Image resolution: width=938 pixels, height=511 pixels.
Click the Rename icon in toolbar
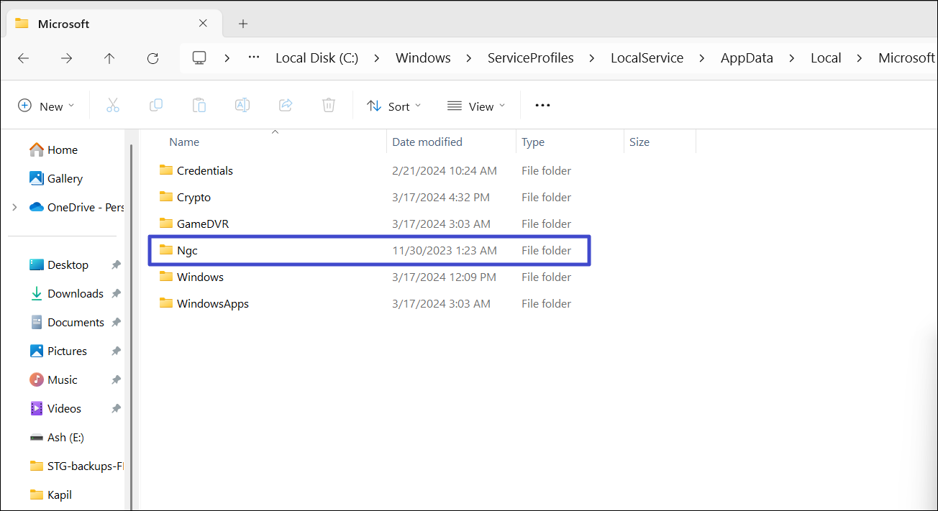point(242,106)
